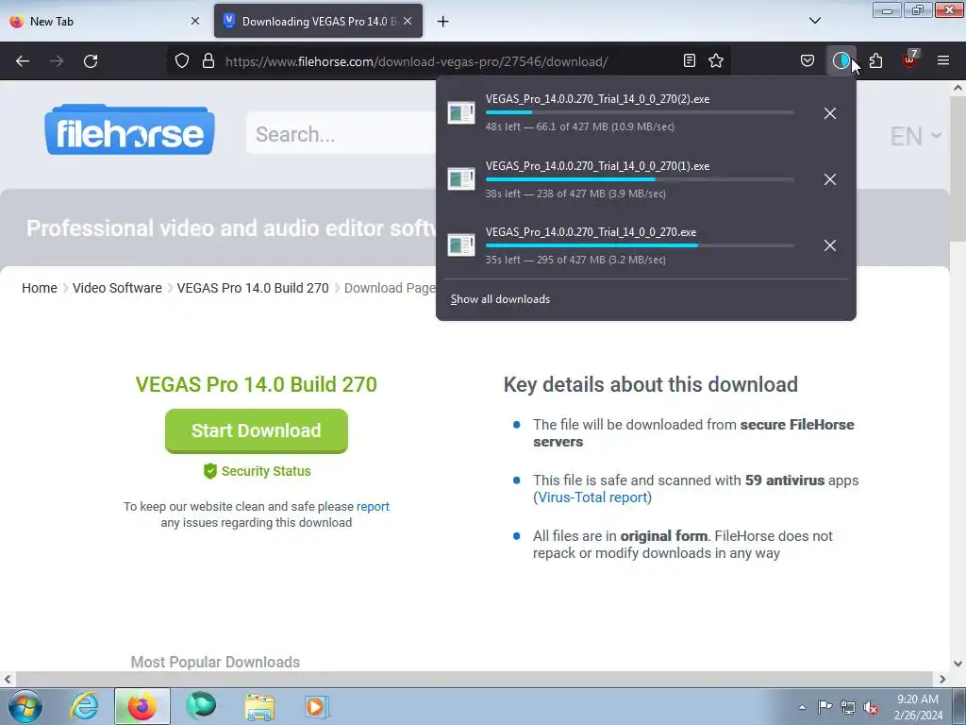The height and width of the screenshot is (725, 966).
Task: Cancel the VEGAS_Pro_14.0.0.270_Trial_14_0_0_270.exe download
Action: pos(830,245)
